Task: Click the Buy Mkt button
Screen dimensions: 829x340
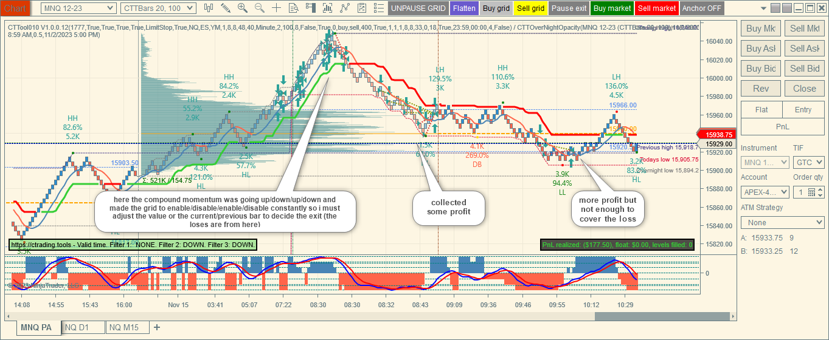Action: (761, 29)
